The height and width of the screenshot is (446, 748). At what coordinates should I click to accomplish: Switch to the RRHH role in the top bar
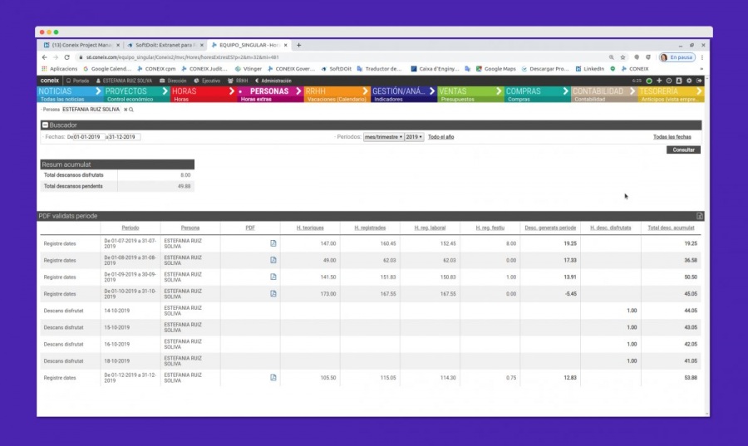[x=238, y=81]
